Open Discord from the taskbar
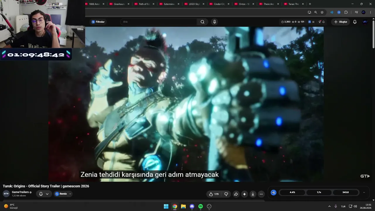Screen dimensions: 375x211 pyautogui.click(x=192, y=206)
